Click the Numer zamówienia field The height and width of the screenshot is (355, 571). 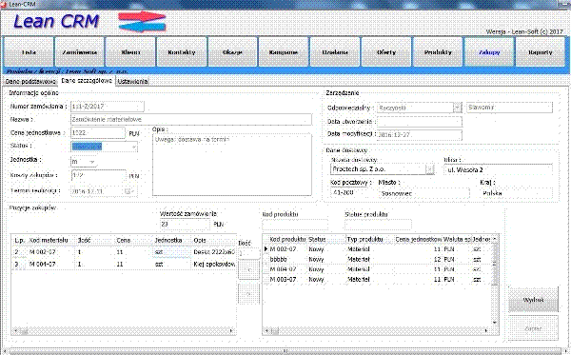pos(107,107)
